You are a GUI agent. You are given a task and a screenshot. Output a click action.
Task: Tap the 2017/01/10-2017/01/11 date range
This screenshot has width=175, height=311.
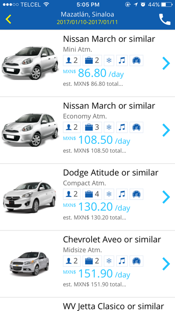[87, 22]
